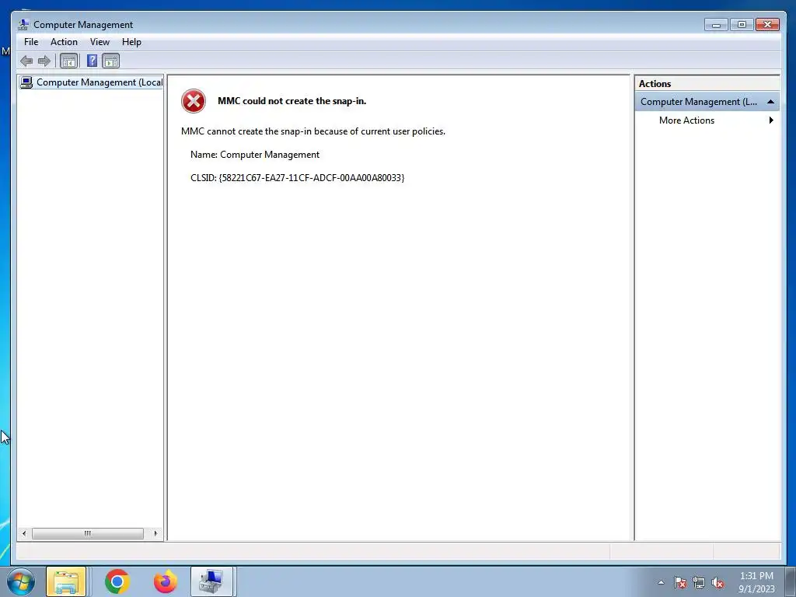Open the Windows Start button

click(x=21, y=581)
